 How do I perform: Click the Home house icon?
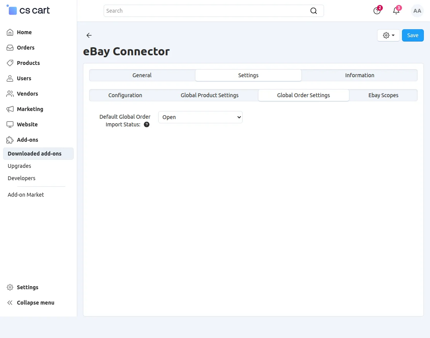(10, 32)
